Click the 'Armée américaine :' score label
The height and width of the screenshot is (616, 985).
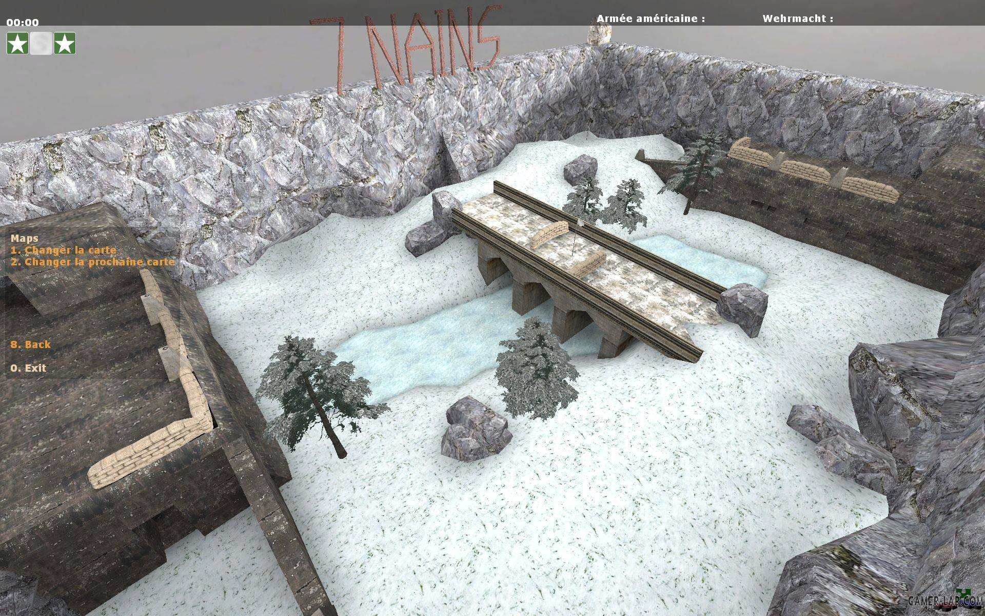(651, 18)
